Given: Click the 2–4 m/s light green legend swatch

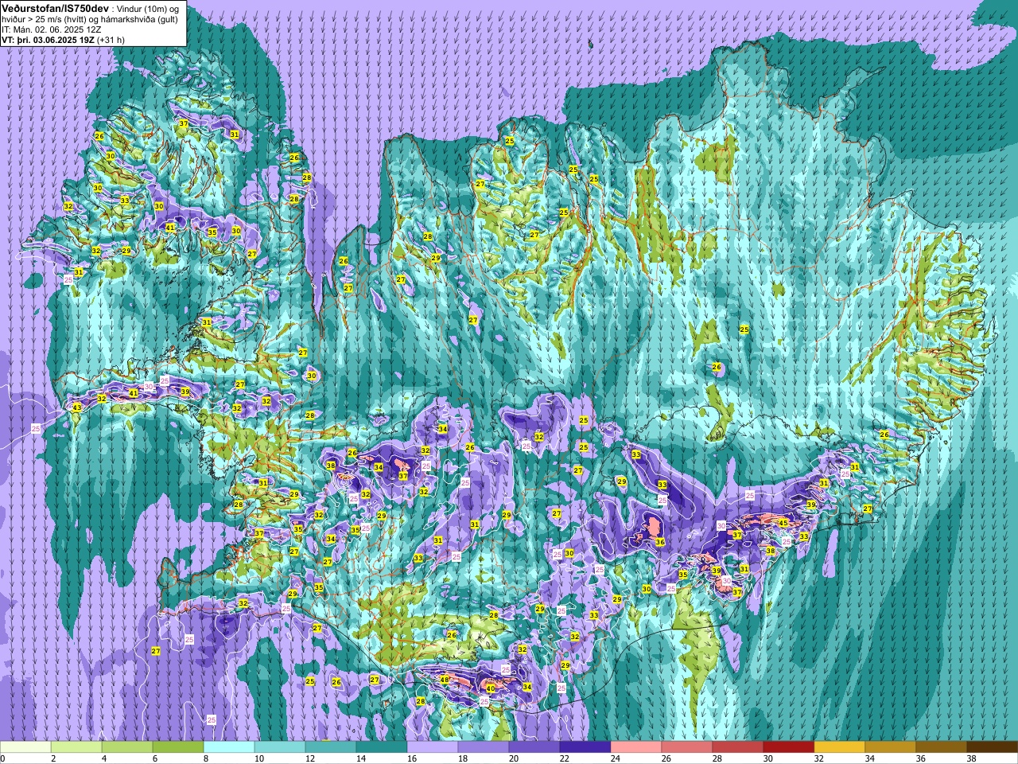Looking at the screenshot, I should coord(76,747).
